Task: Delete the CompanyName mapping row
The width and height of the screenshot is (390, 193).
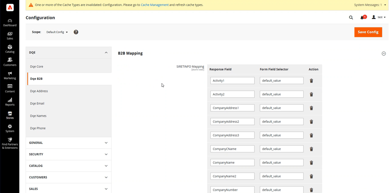Action: coord(311,163)
